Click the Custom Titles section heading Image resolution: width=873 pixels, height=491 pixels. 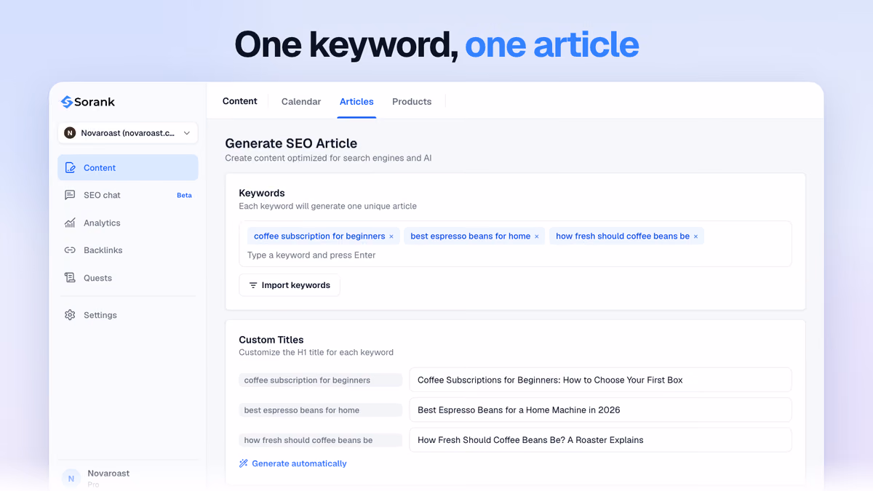click(271, 340)
